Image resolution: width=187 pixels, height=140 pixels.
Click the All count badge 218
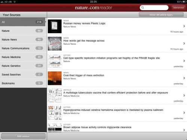[39, 22]
